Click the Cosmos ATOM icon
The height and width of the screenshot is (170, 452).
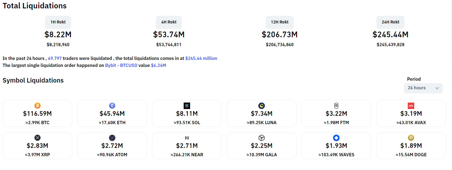112,138
